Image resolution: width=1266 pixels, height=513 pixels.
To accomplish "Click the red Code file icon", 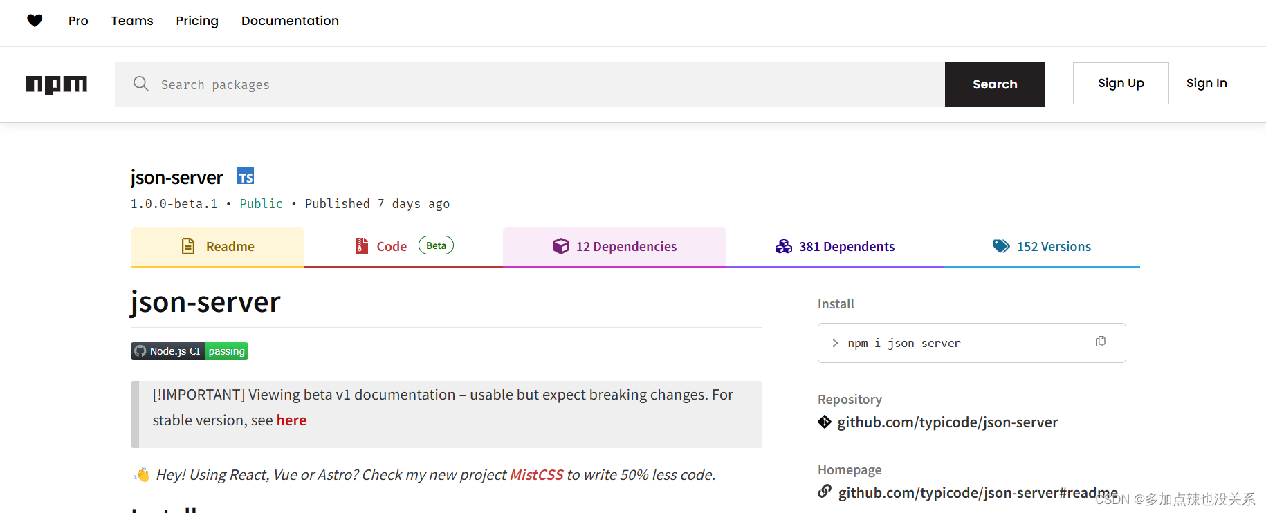I will point(361,246).
